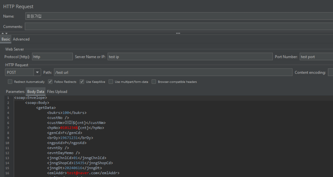Click the divider handle three dots
This screenshot has height=177, width=333.
pos(178,33)
